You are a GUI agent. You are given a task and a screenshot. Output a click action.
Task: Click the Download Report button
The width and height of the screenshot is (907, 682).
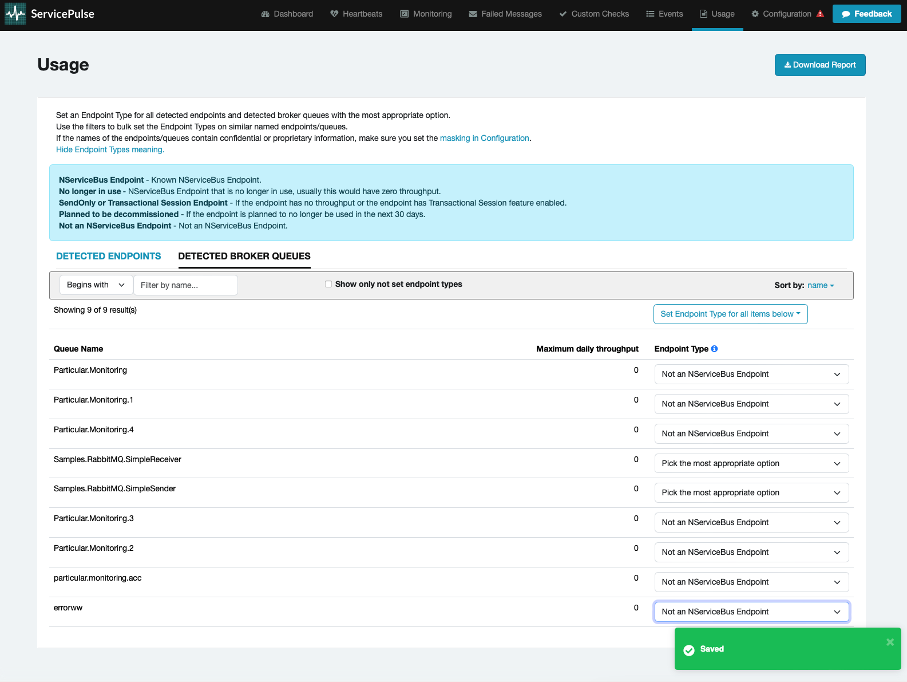[820, 65]
